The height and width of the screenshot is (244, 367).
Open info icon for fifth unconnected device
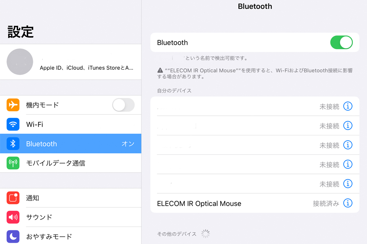coord(348,184)
